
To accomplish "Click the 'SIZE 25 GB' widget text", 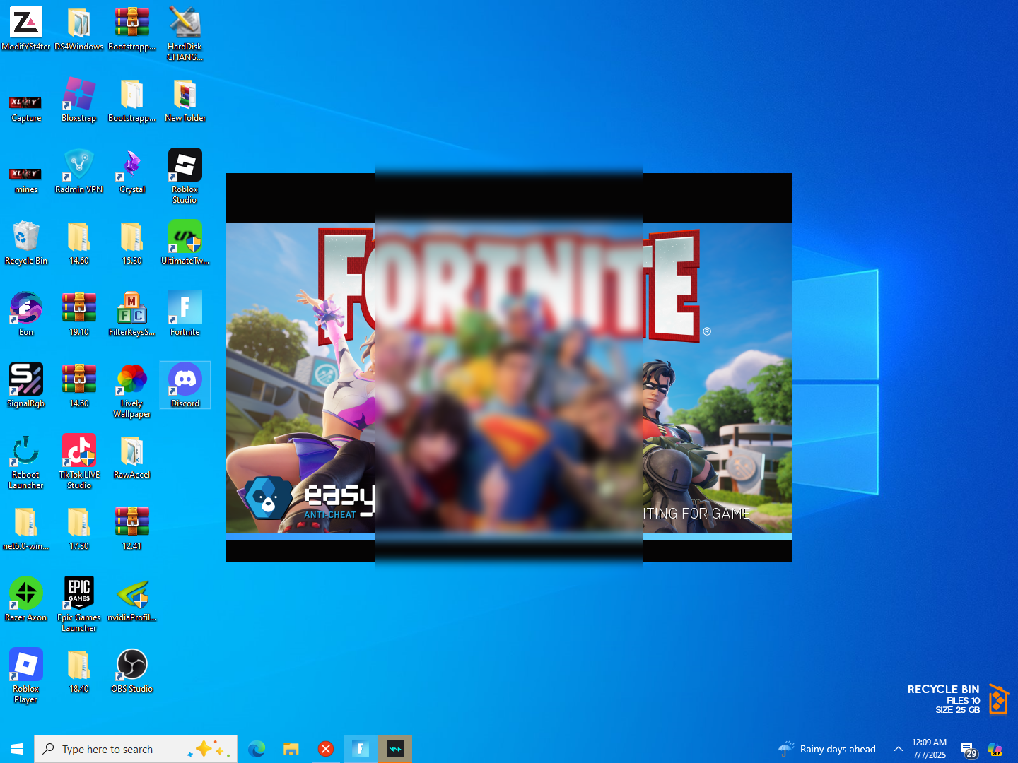I will click(957, 710).
